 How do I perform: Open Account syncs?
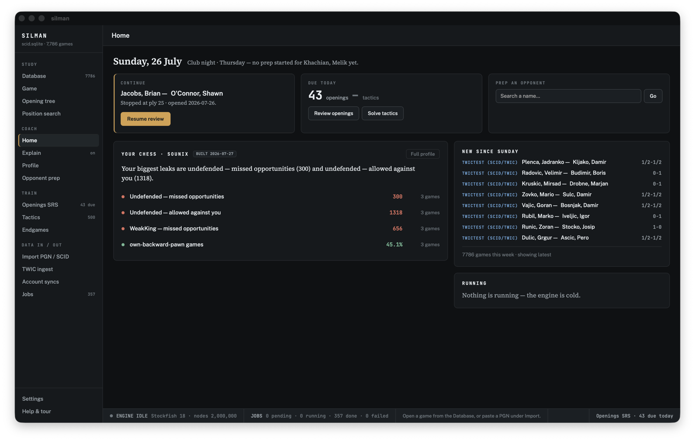coord(58,282)
